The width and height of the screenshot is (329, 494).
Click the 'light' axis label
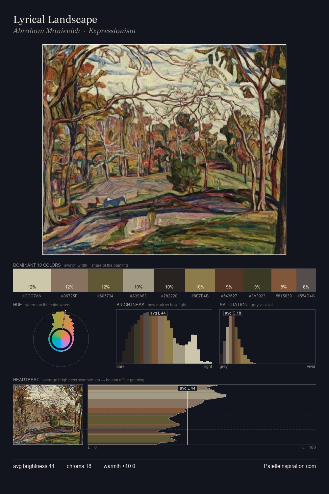point(208,367)
